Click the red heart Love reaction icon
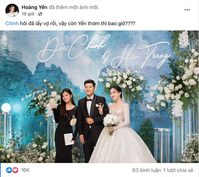The image size is (199, 177). 15,170
